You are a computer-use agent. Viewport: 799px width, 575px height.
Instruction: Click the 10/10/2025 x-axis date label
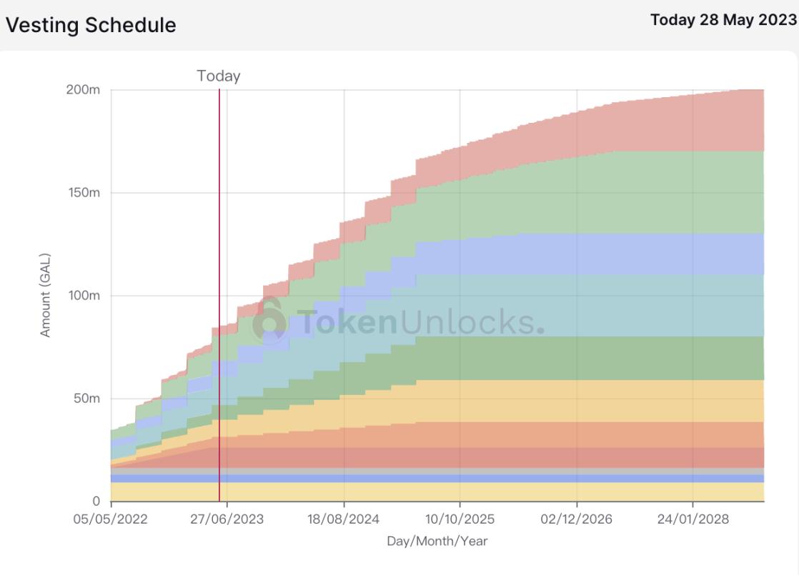click(460, 519)
